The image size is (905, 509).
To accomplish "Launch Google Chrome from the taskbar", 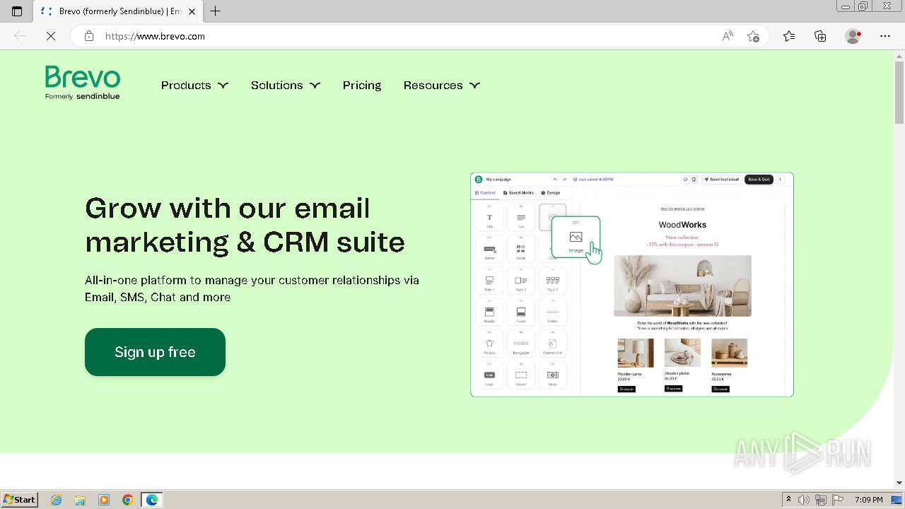I will (x=128, y=500).
